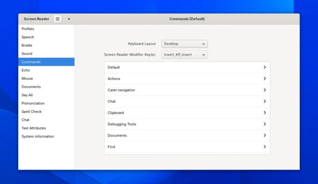Switch to the Speech settings page
The width and height of the screenshot is (318, 184).
[x=28, y=37]
